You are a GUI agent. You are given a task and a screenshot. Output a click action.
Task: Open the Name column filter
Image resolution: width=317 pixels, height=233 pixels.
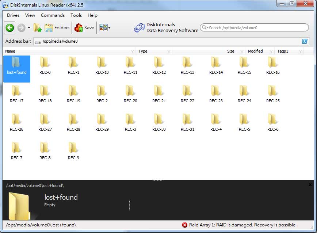132,51
